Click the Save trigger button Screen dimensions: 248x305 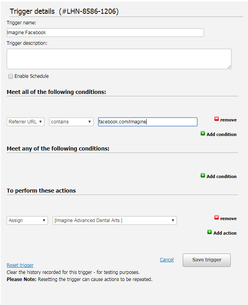click(x=206, y=260)
